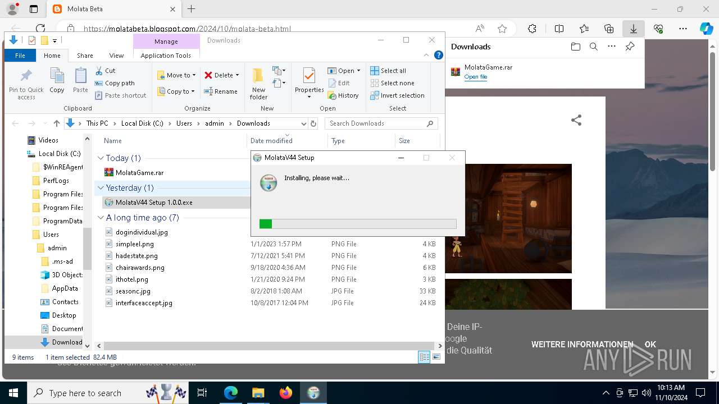Search downloads in Edge Downloads panel

point(593,47)
